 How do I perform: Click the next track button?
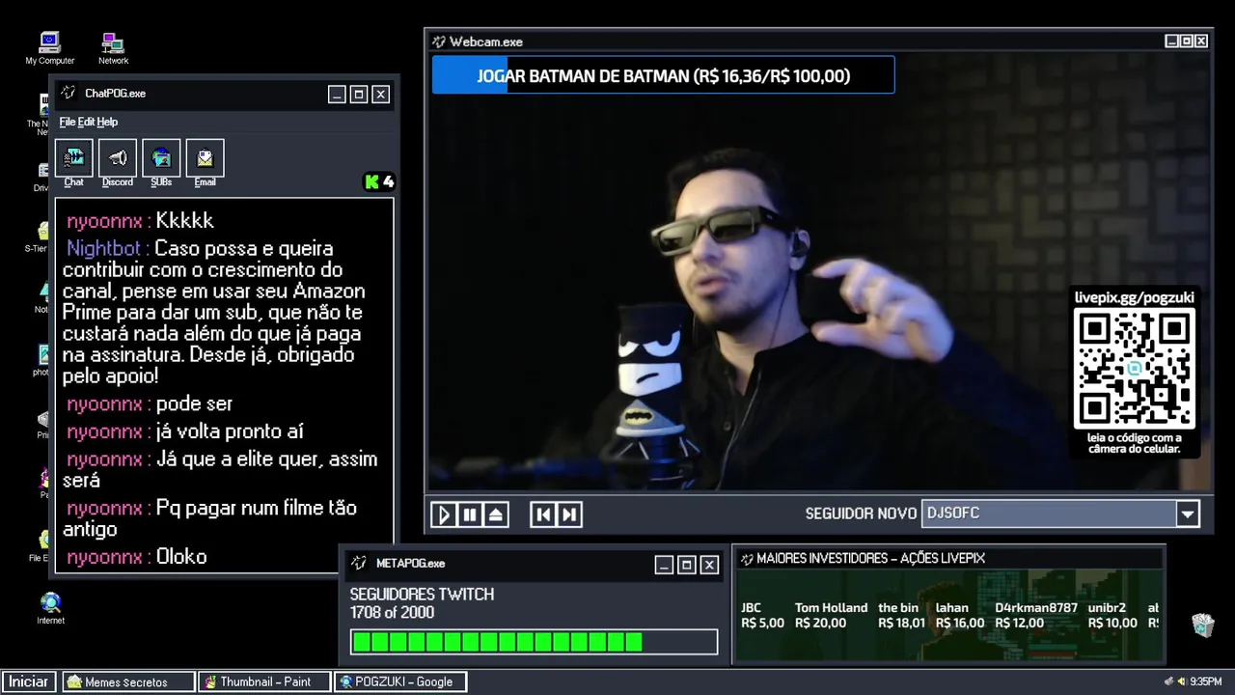[x=569, y=514]
